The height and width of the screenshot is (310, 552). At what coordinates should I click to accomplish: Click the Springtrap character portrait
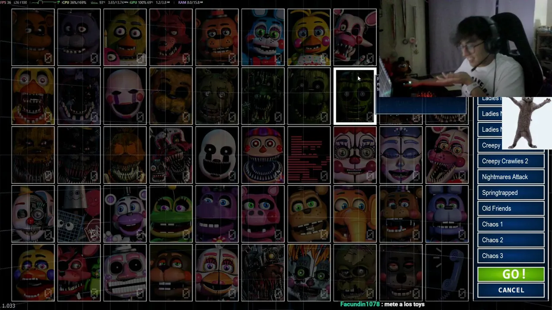217,96
